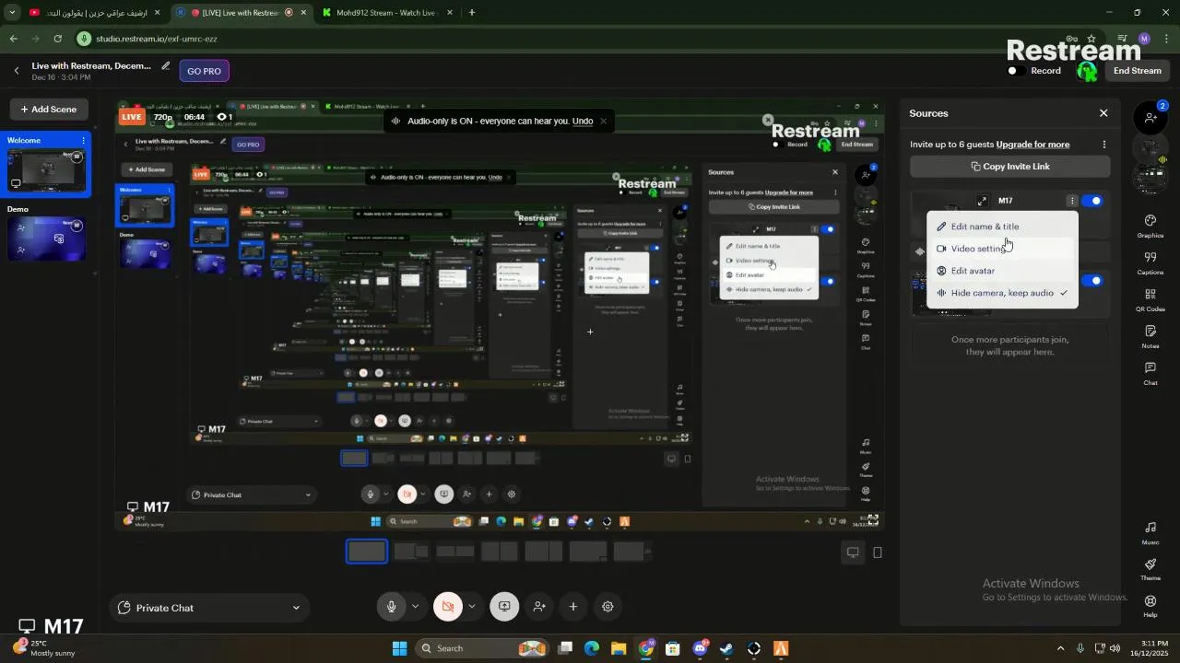The width and height of the screenshot is (1180, 663).
Task: Turn on the camera button
Action: pos(448,607)
